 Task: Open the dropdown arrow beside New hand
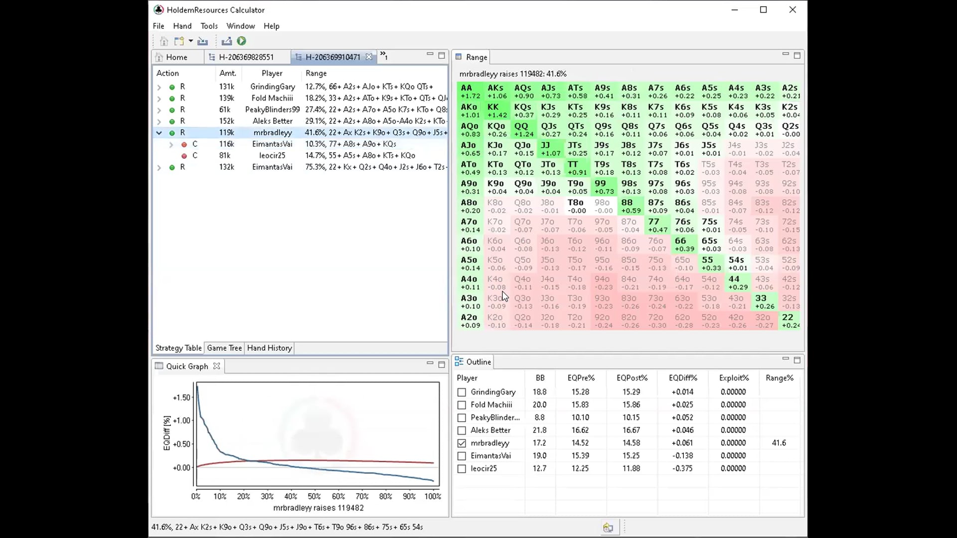[x=190, y=41]
